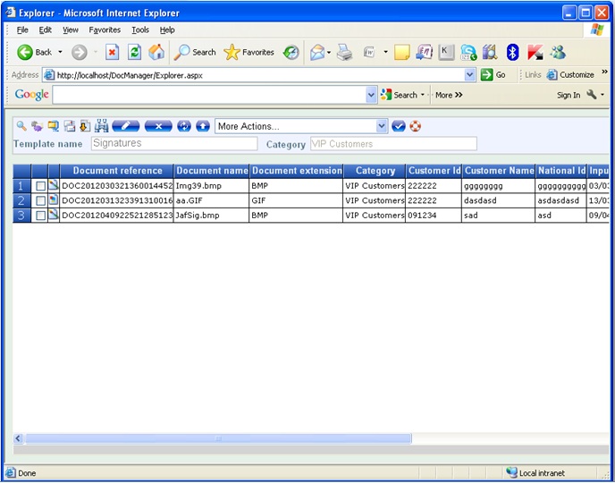Screen dimensions: 615x483
Task: Tick checkbox for Img39.bmp row
Action: point(40,186)
